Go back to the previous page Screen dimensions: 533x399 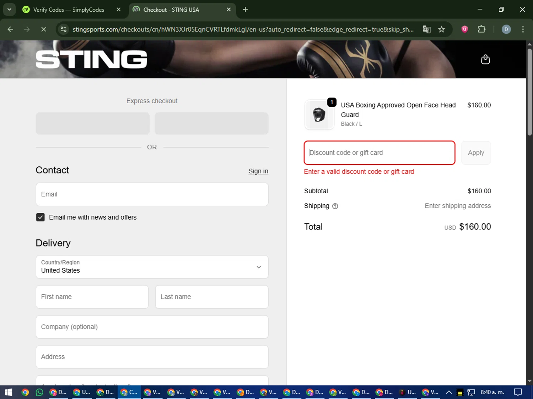[x=10, y=29]
